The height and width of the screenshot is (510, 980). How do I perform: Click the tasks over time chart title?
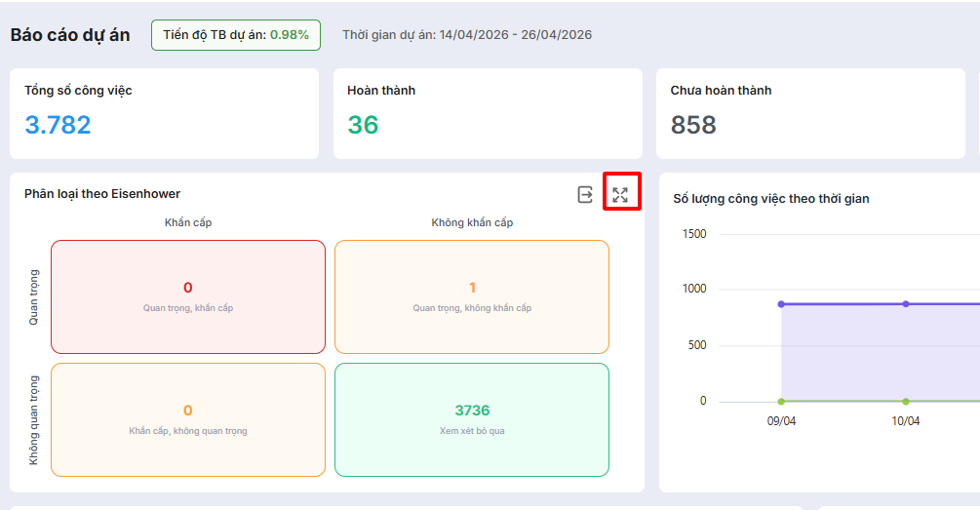tap(770, 199)
